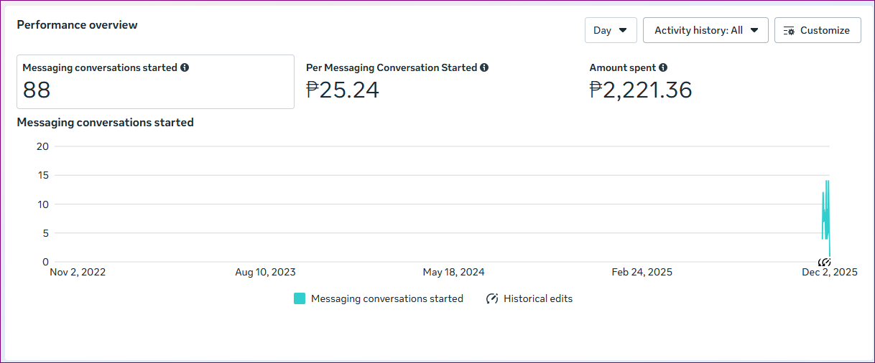Toggle the Historical edits legend label
This screenshot has height=363, width=875.
click(x=538, y=298)
